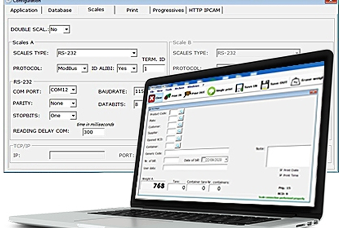Click the READING DELAY COM input field
The image size is (342, 228).
coord(93,132)
